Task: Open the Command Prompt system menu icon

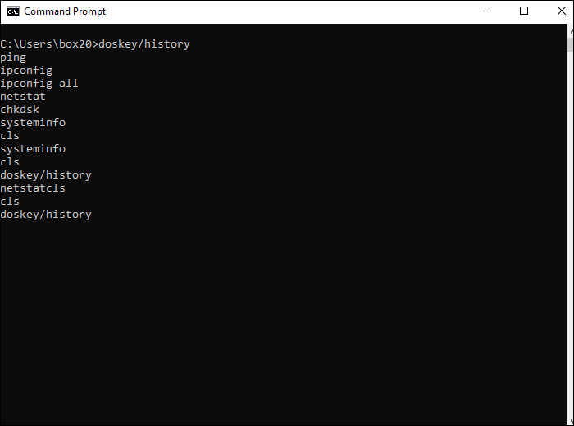Action: point(13,11)
